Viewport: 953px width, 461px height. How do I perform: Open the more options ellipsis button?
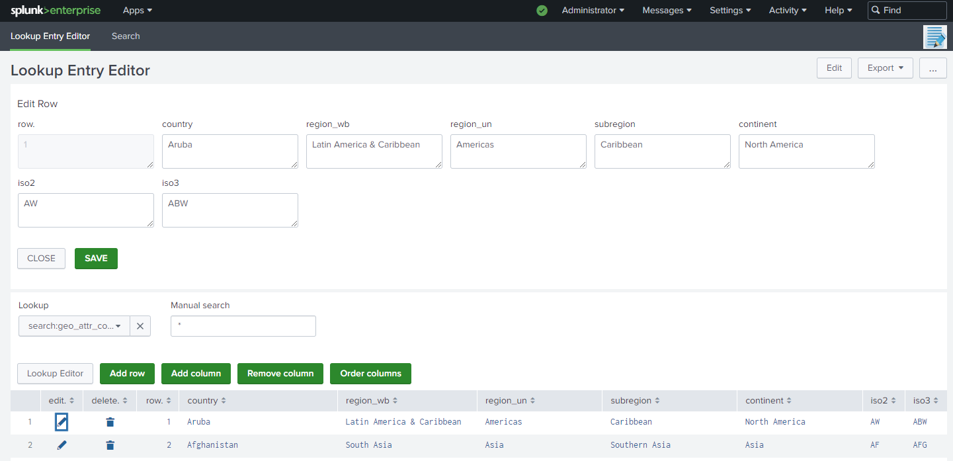(932, 68)
